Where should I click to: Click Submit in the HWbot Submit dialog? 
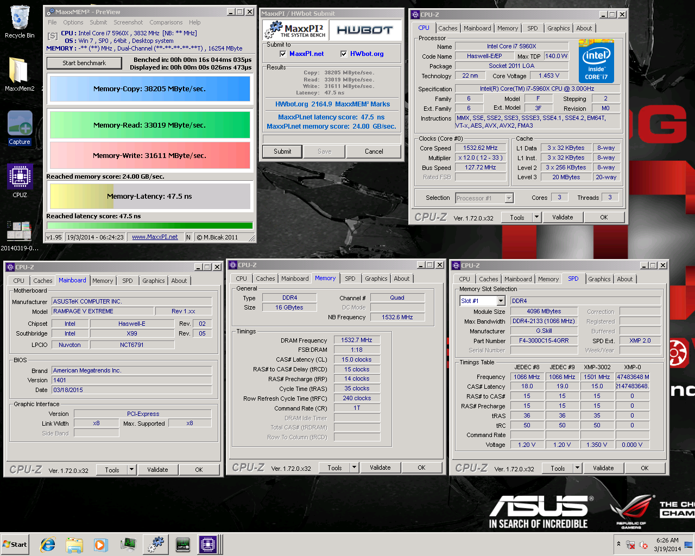(x=282, y=151)
